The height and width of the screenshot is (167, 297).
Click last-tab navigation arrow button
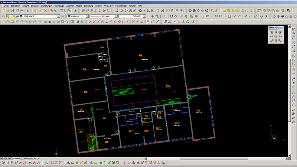tap(10, 158)
